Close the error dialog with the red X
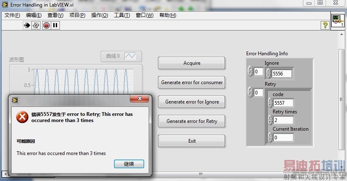The image size is (347, 181). [x=140, y=99]
